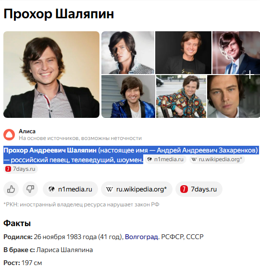Click the inline Wikipedia W source icon
Viewport: 260px width, 267px height.
pos(194,159)
